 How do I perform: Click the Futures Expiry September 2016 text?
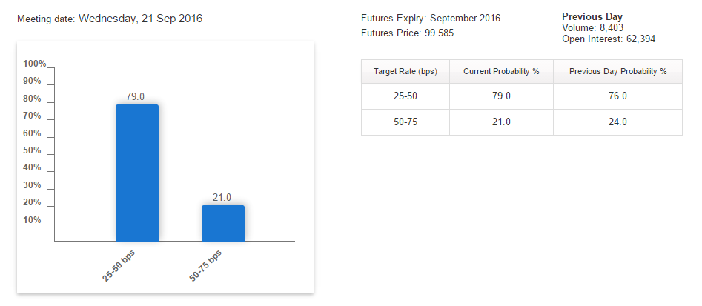point(431,19)
